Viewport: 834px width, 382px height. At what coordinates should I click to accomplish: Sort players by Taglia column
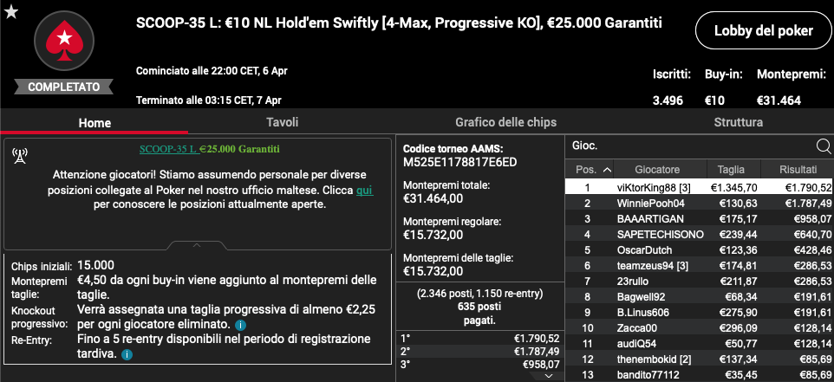(731, 170)
